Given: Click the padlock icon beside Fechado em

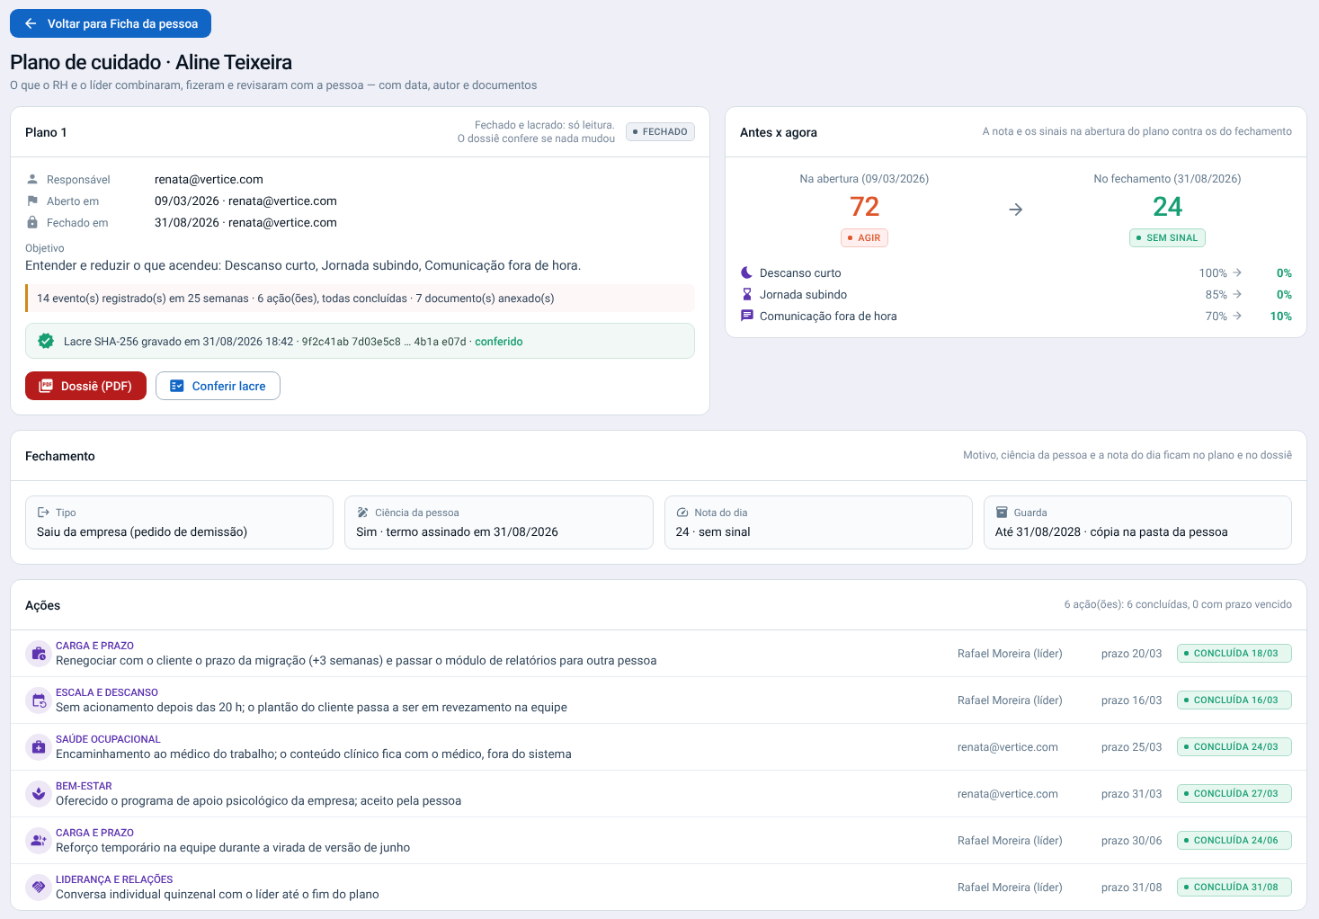Looking at the screenshot, I should pos(32,222).
